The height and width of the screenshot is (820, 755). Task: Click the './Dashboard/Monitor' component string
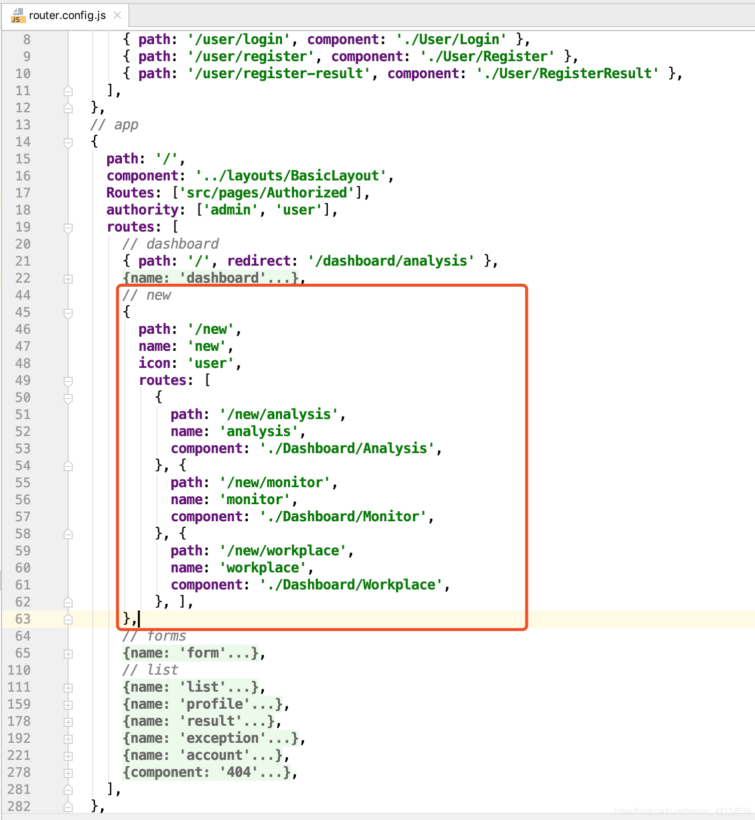tap(343, 517)
